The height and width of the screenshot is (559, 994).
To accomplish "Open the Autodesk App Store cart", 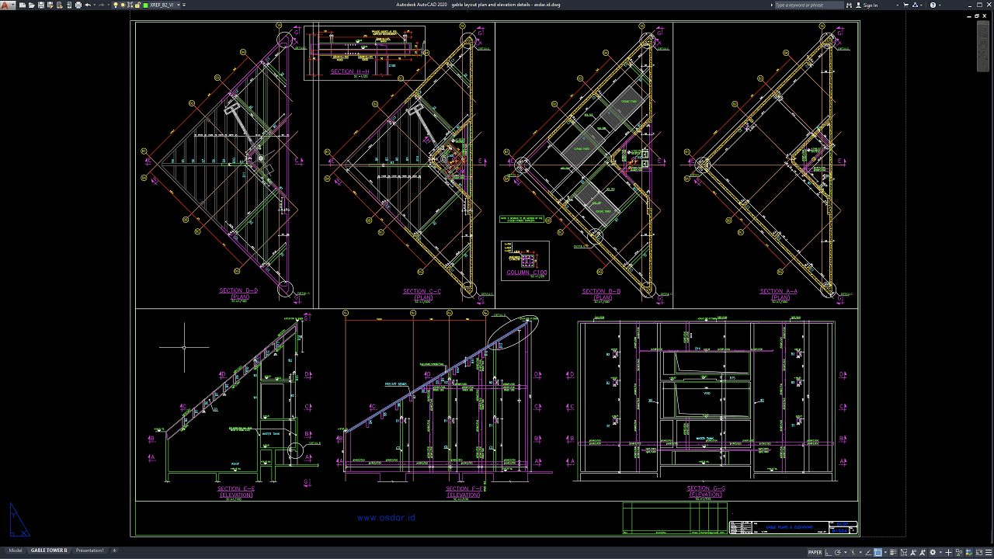I will [x=905, y=5].
